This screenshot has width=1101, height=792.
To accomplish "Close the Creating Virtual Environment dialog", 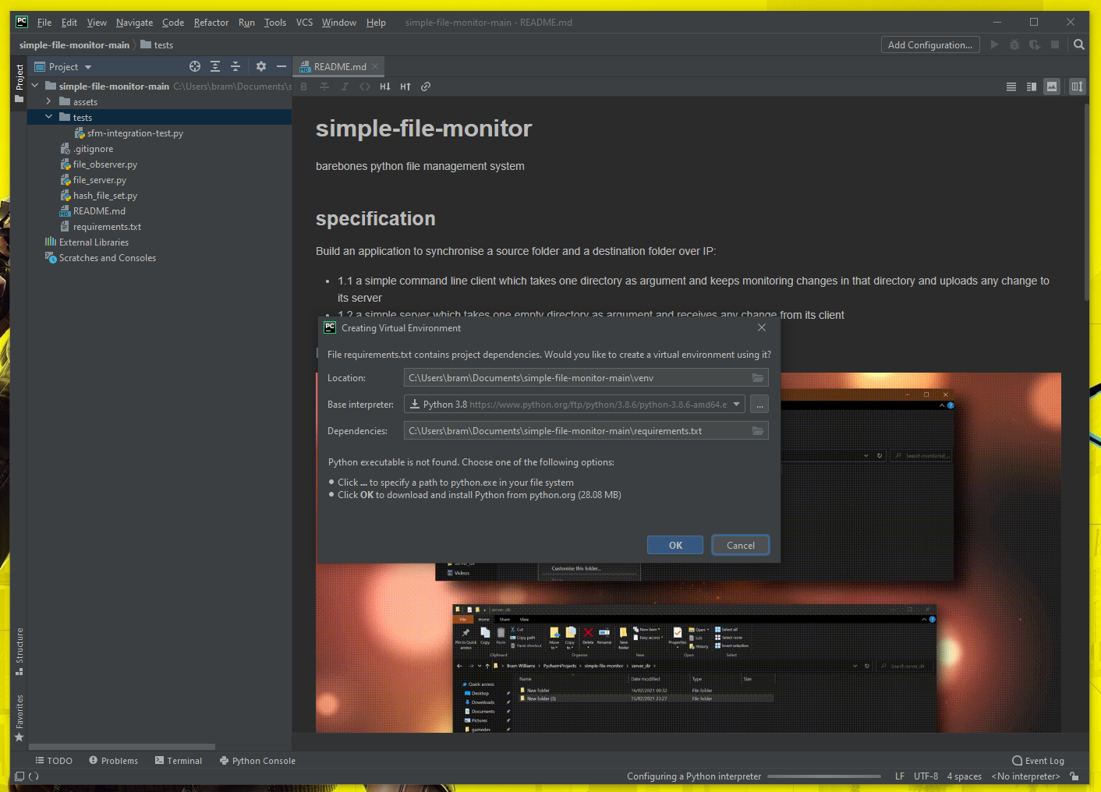I will point(762,328).
